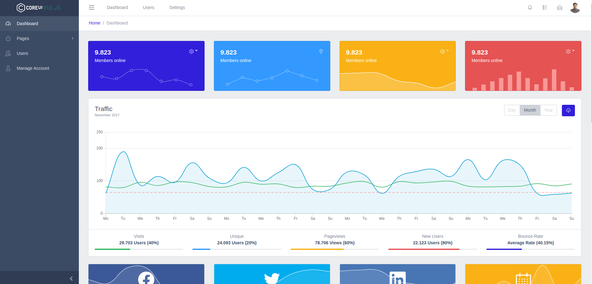Click Manage Account person icon in sidebar

pos(8,68)
